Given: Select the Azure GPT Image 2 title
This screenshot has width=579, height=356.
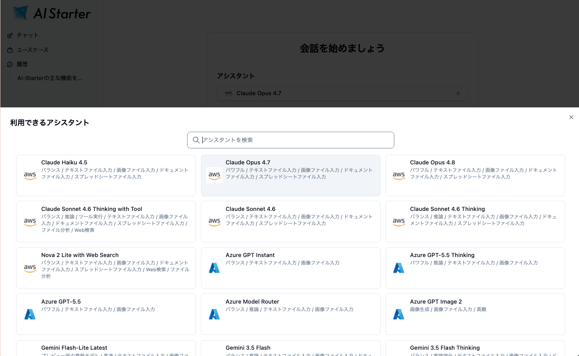Looking at the screenshot, I should [436, 301].
